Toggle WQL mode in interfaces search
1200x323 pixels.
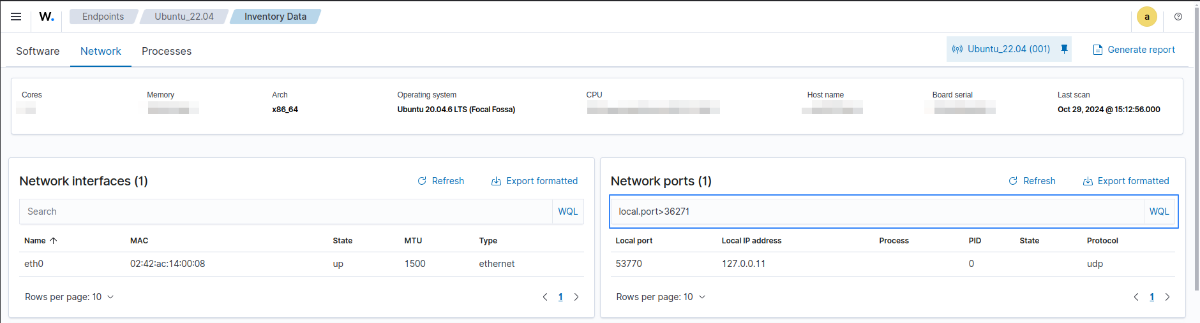[567, 212]
